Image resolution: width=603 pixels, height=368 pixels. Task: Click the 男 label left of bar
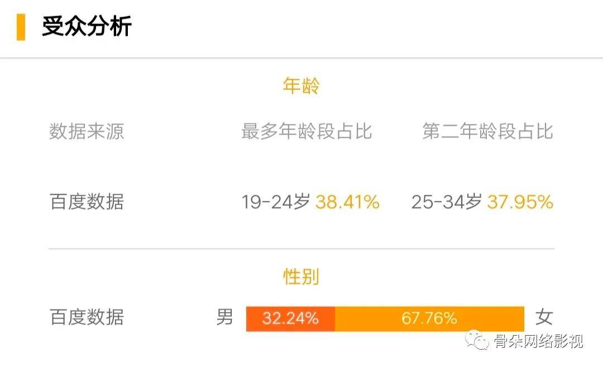pyautogui.click(x=224, y=317)
